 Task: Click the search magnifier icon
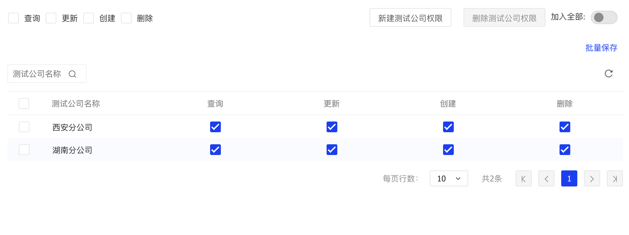pyautogui.click(x=72, y=74)
